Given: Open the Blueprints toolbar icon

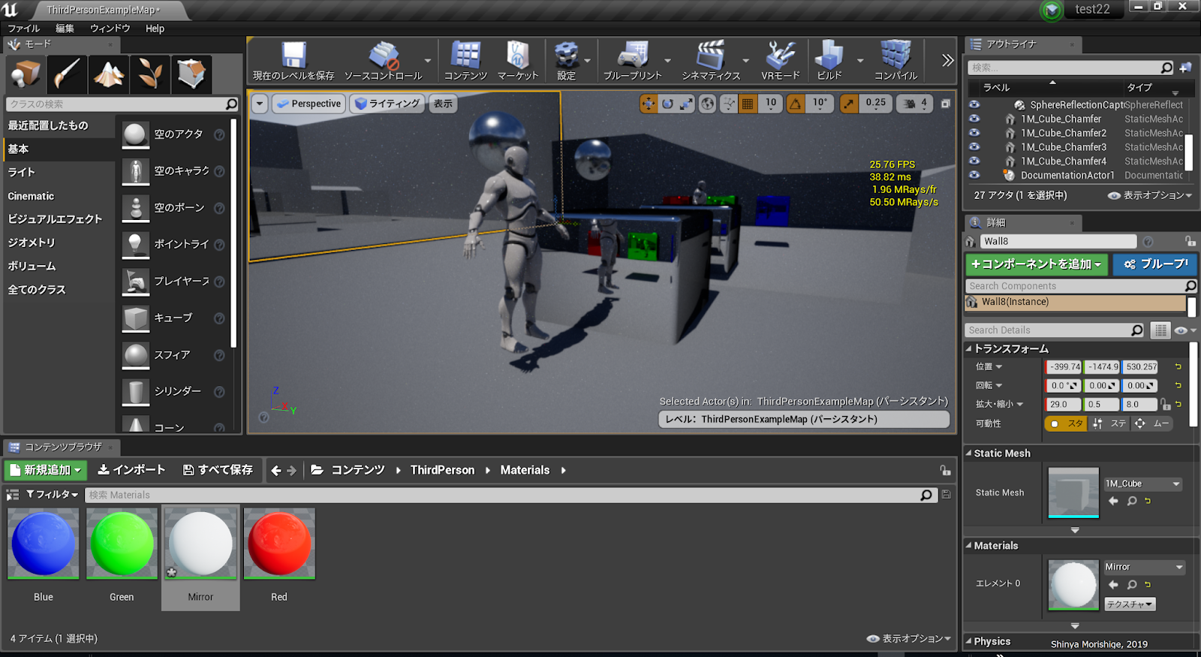Looking at the screenshot, I should point(633,60).
